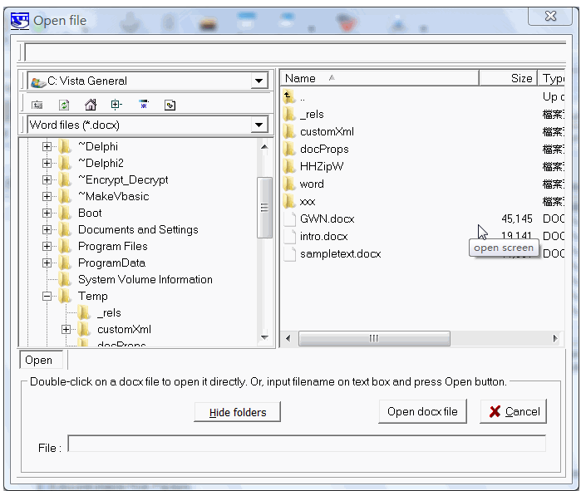This screenshot has height=491, width=581.
Task: Click the tag page toolbar icon
Action: (x=170, y=106)
